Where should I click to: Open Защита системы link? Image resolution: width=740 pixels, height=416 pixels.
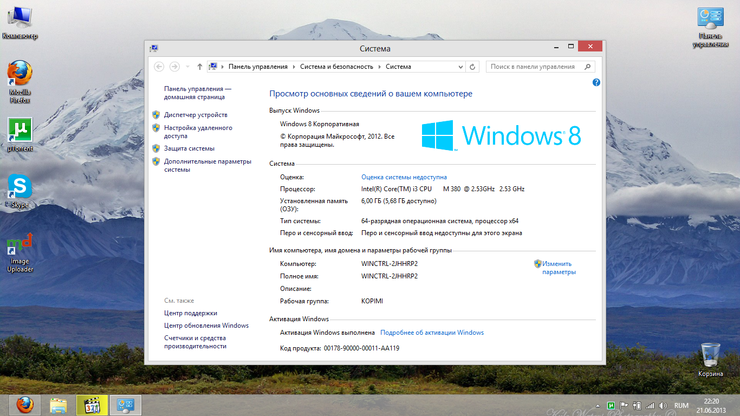coord(189,148)
